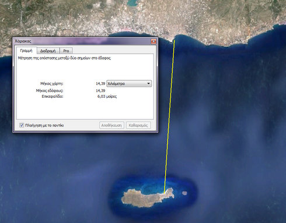
Task: Open the Διαδρομή tab
Action: point(48,51)
